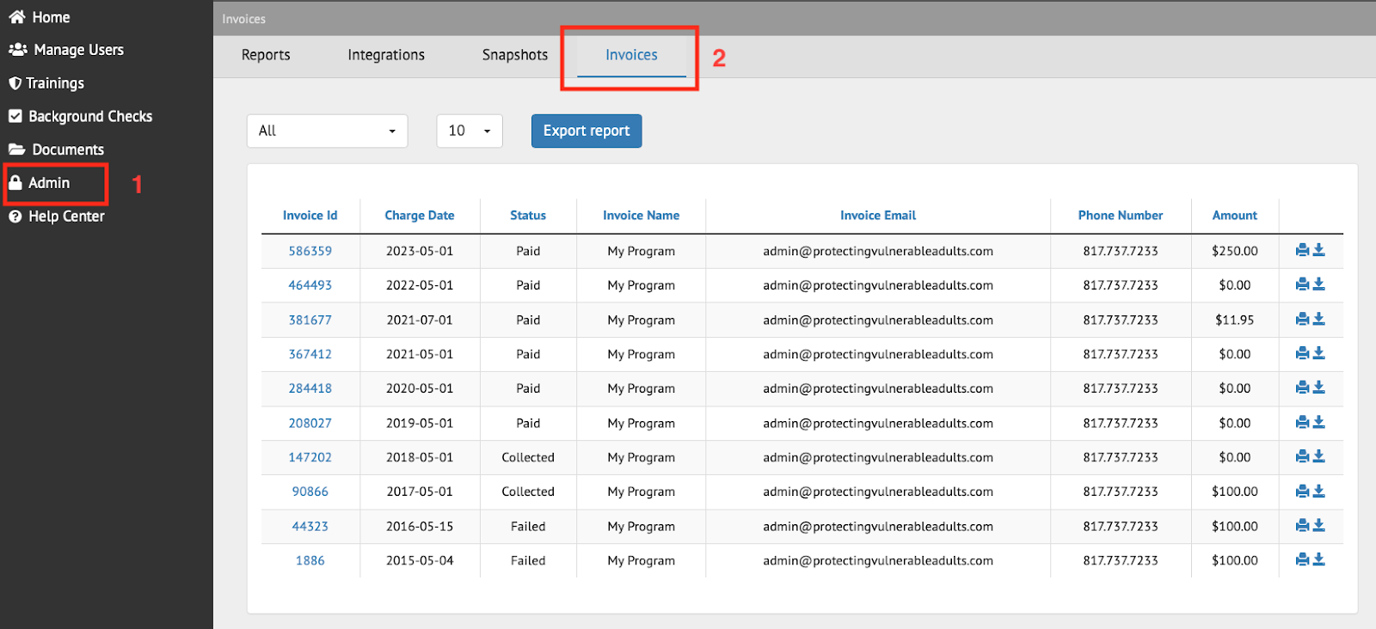Download invoice 90866
Screen dimensions: 1376x629
1319,491
